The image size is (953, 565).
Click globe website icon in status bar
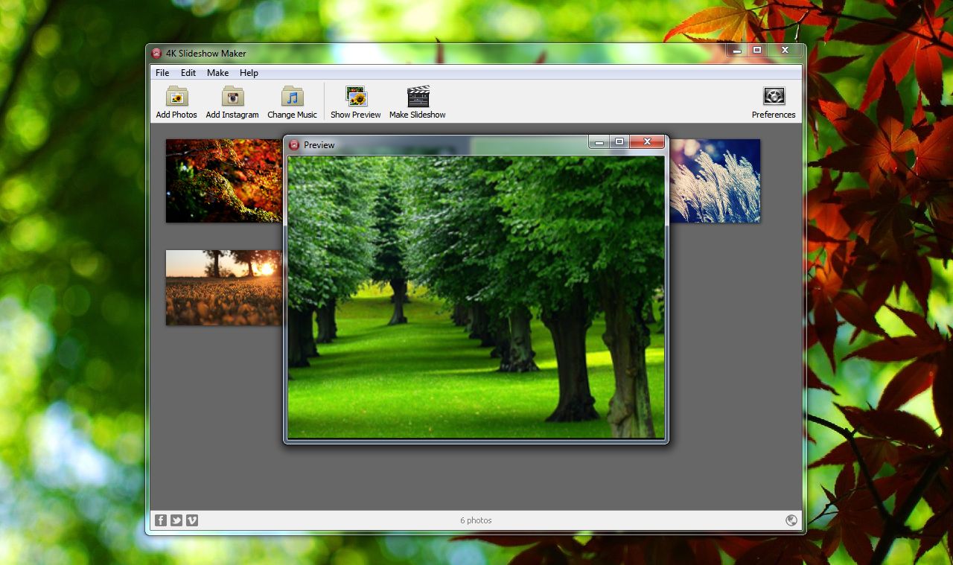click(x=791, y=520)
